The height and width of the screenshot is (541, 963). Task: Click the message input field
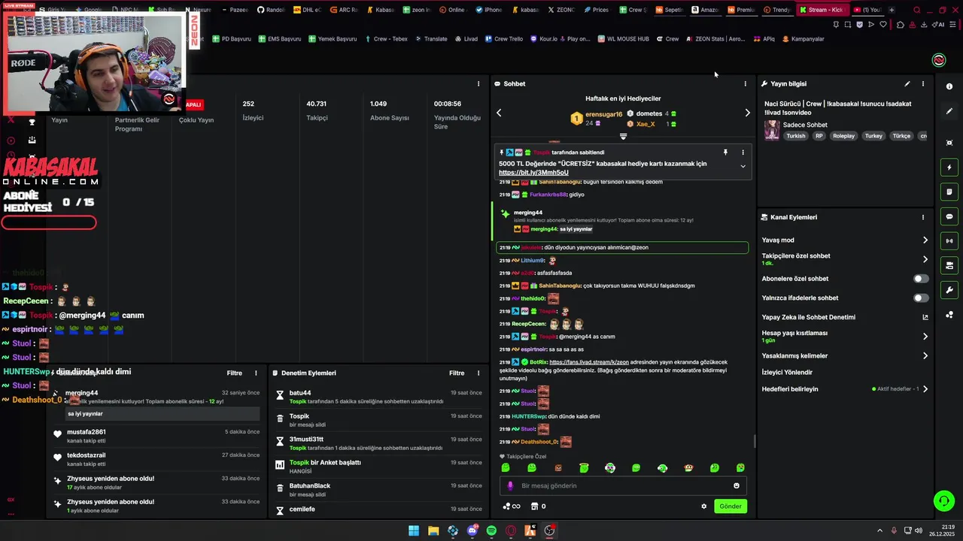click(x=623, y=485)
